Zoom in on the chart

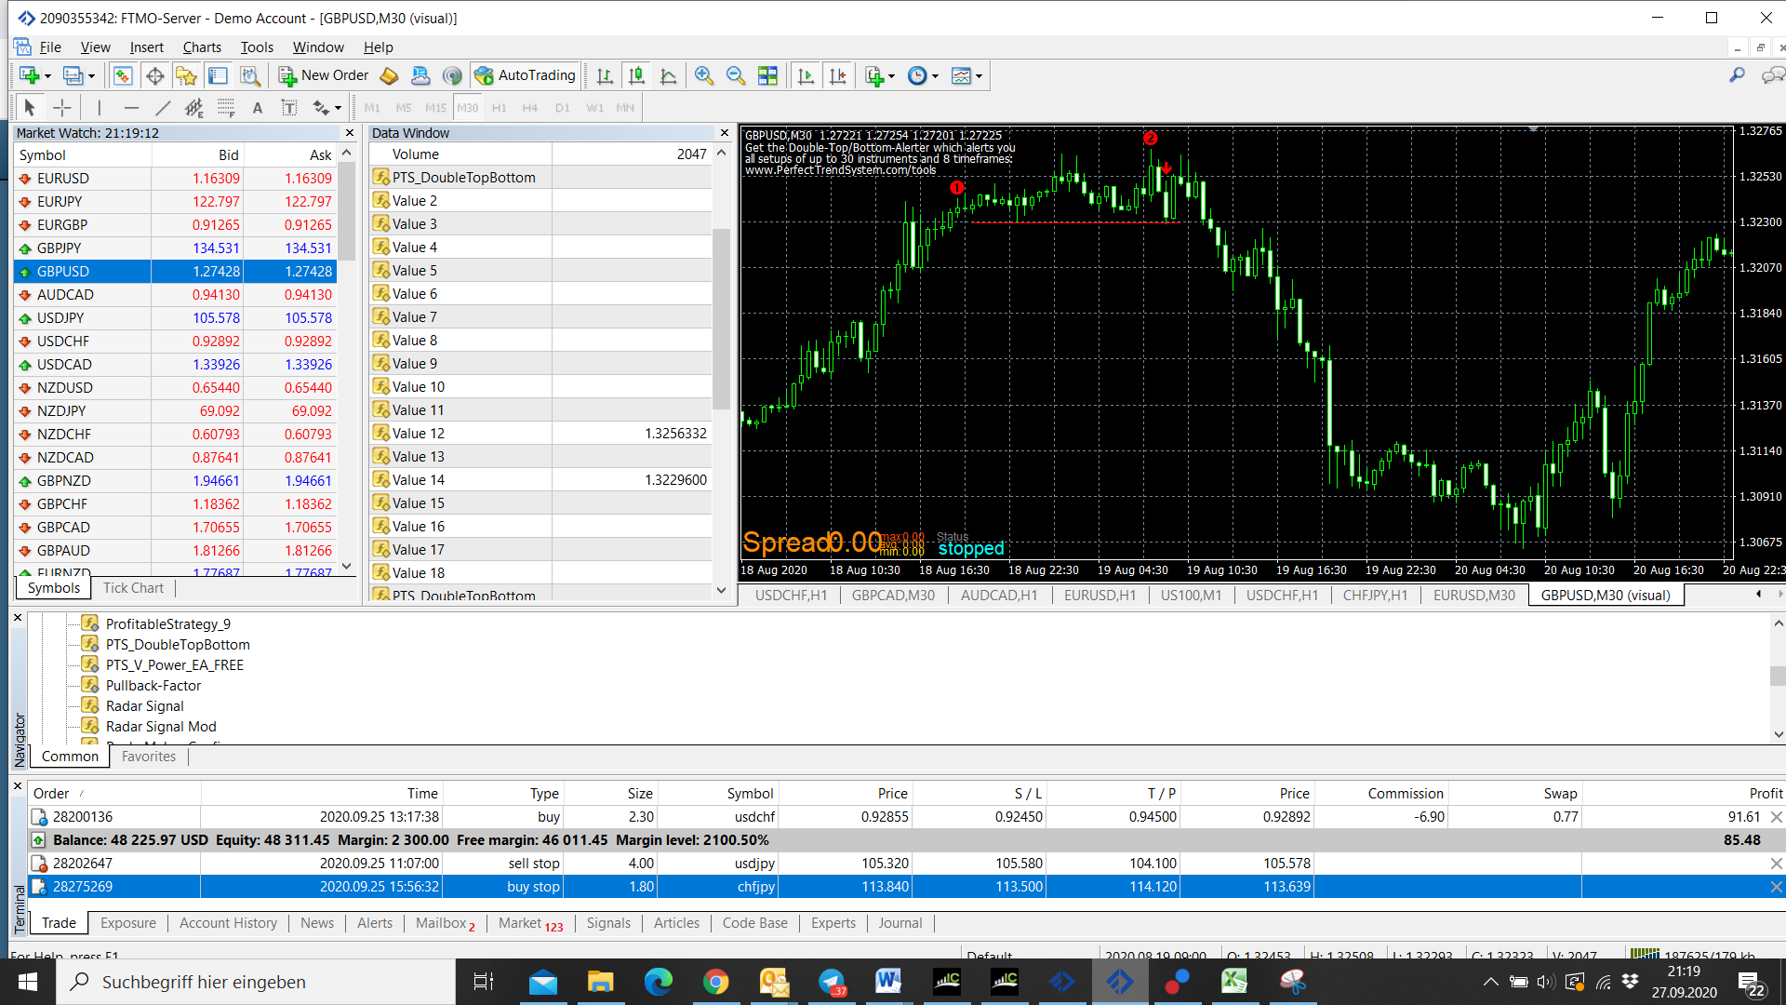704,76
